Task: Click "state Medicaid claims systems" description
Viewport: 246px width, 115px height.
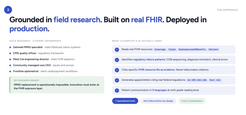Action: 63,47
